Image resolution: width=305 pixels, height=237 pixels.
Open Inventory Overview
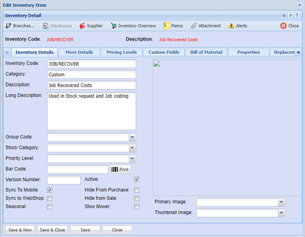133,26
